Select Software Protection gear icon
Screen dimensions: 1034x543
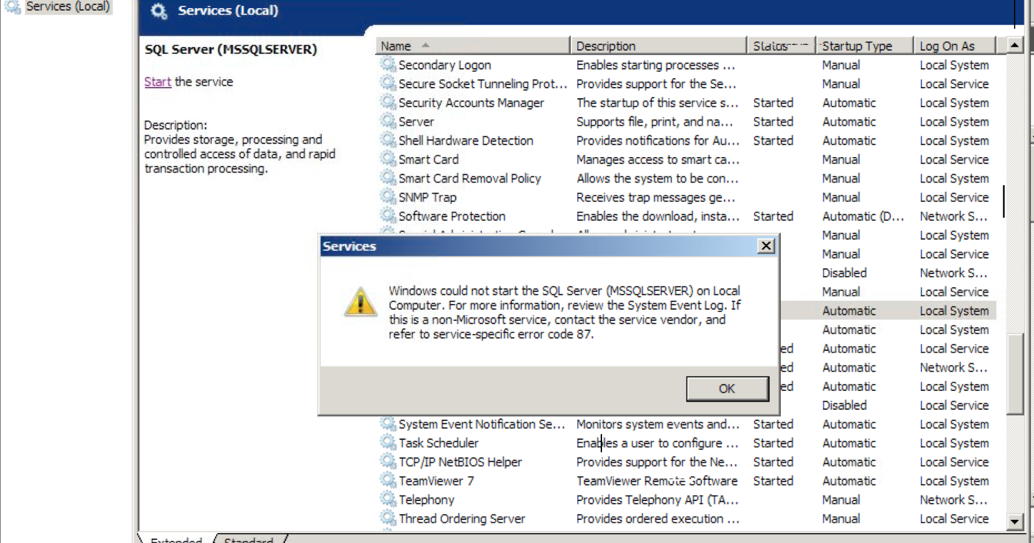[x=388, y=216]
